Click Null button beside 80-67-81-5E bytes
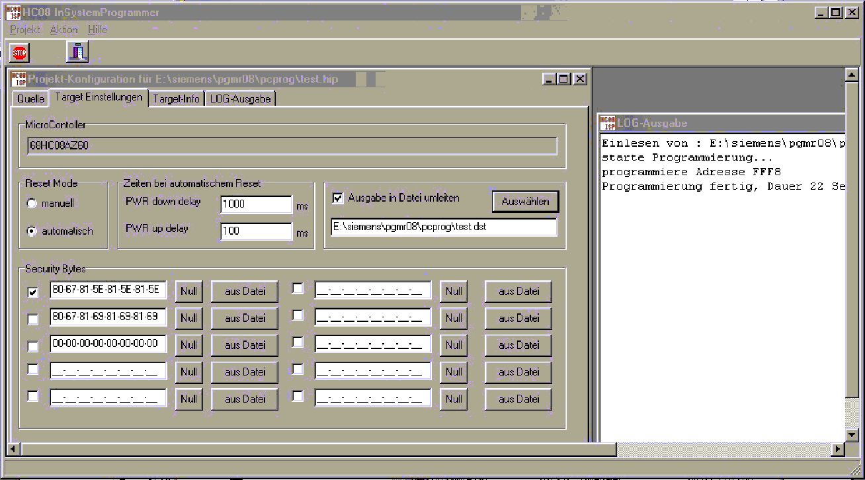The image size is (865, 480). [189, 291]
